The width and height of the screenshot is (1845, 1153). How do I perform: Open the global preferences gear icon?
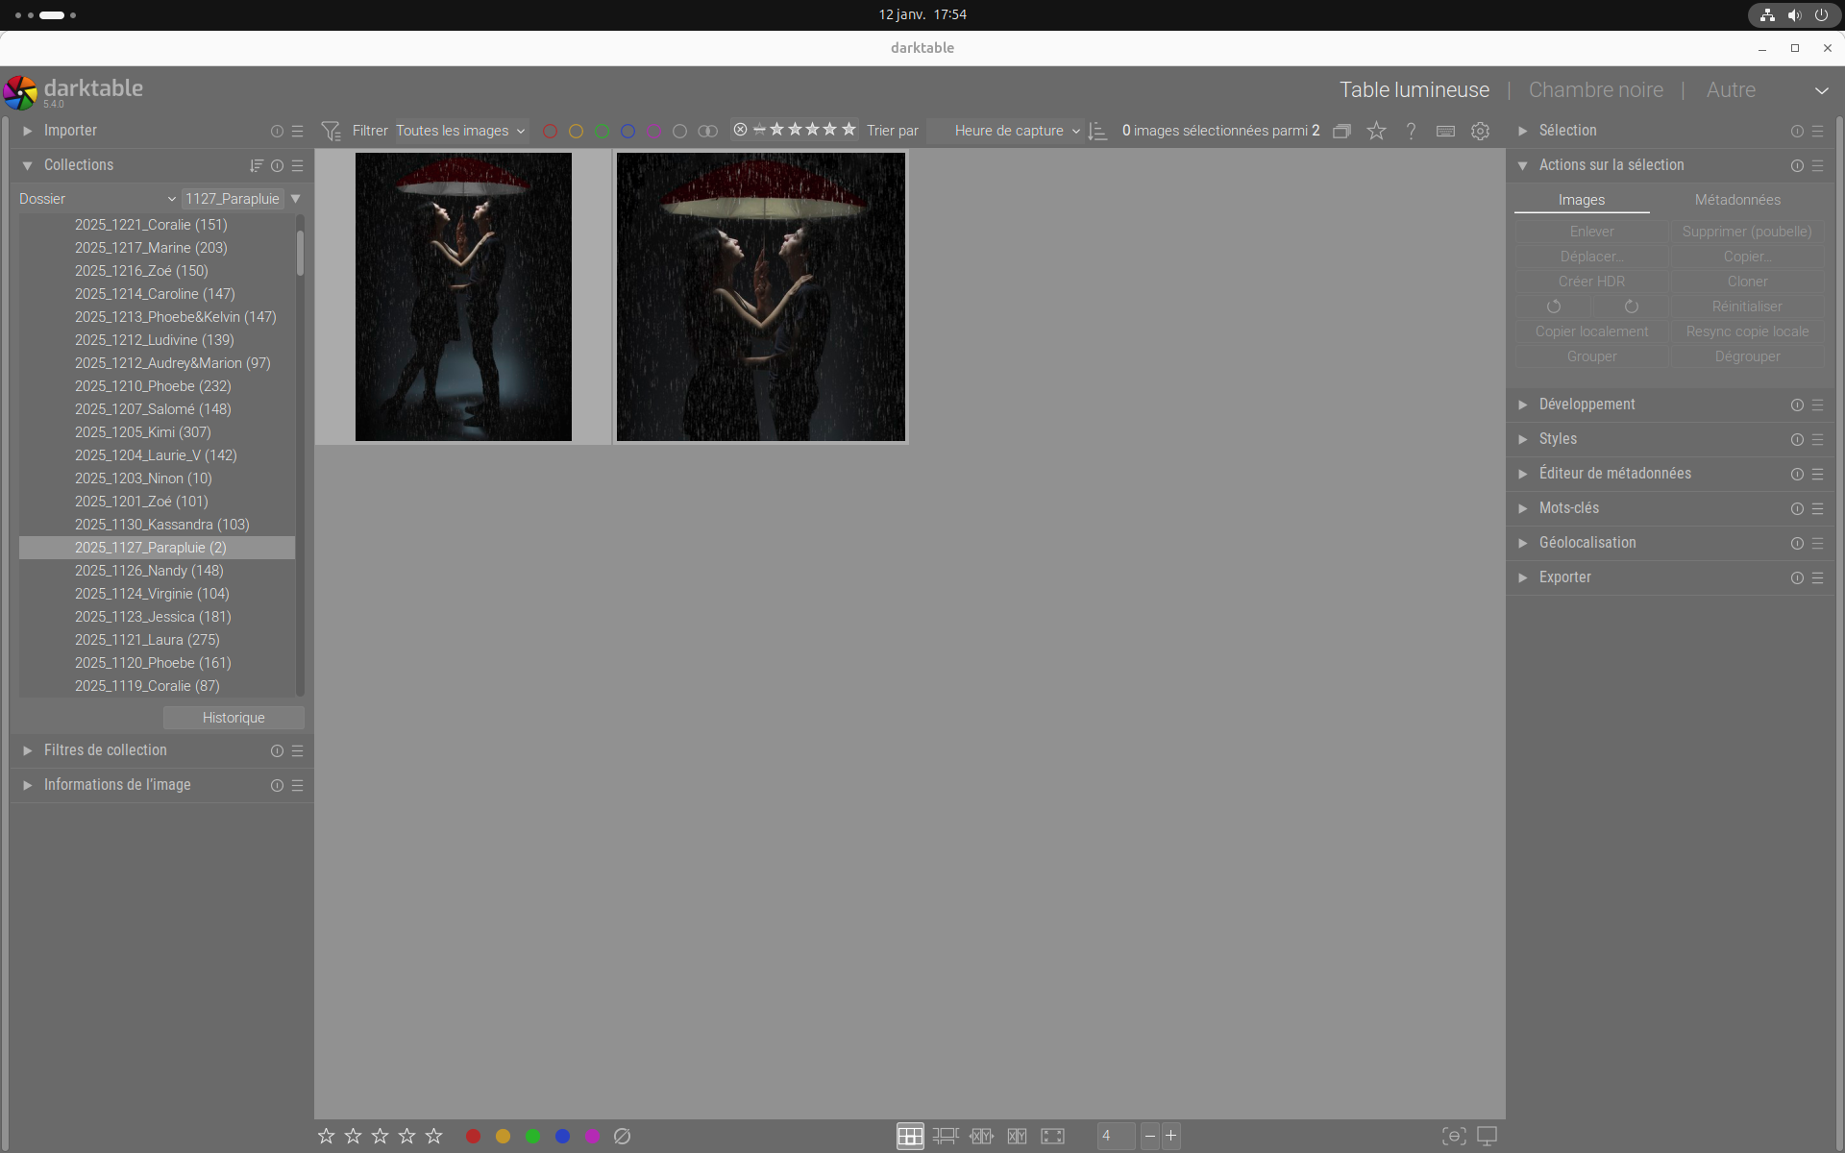pos(1480,131)
